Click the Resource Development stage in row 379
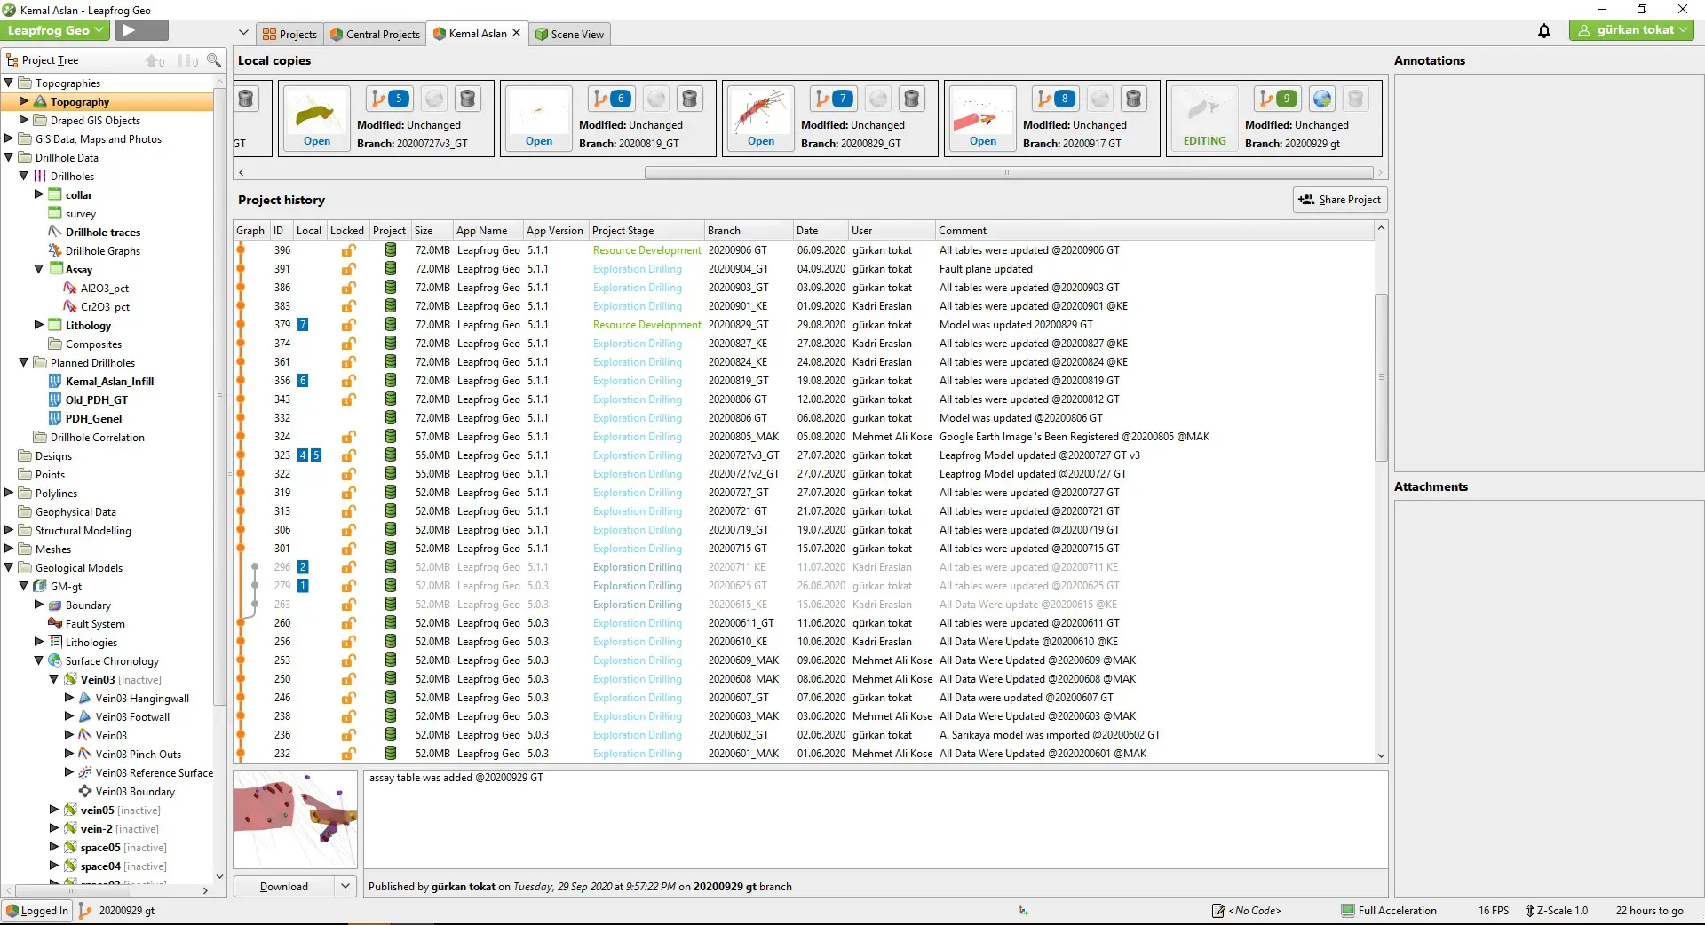Viewport: 1705px width, 925px height. click(646, 325)
